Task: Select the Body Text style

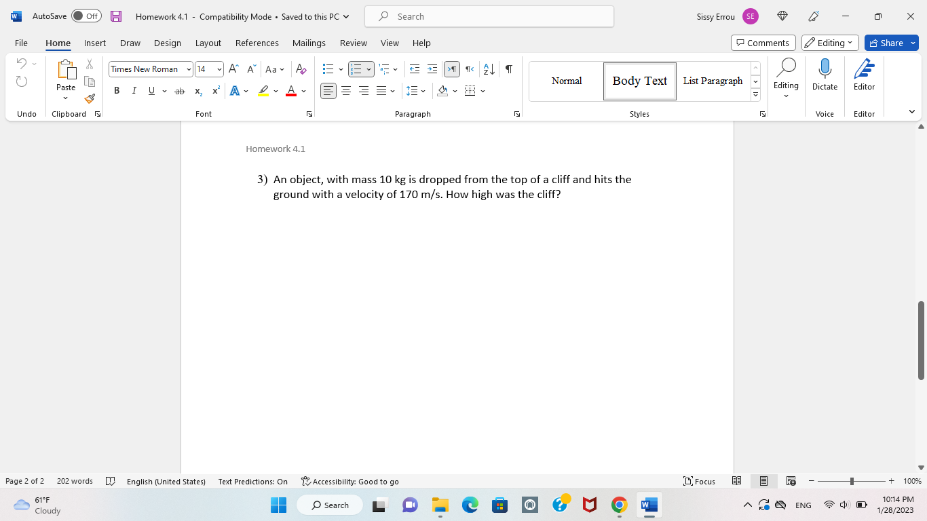Action: 639,81
